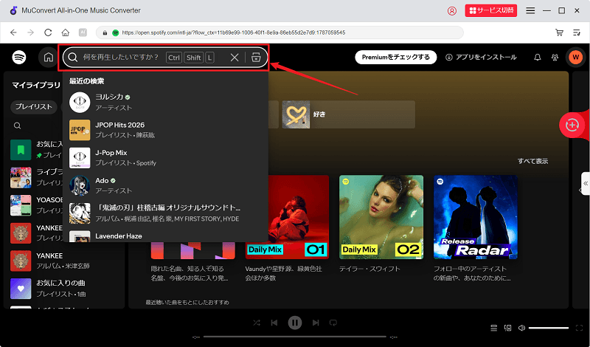Click the マイライブラリ heading

point(36,85)
